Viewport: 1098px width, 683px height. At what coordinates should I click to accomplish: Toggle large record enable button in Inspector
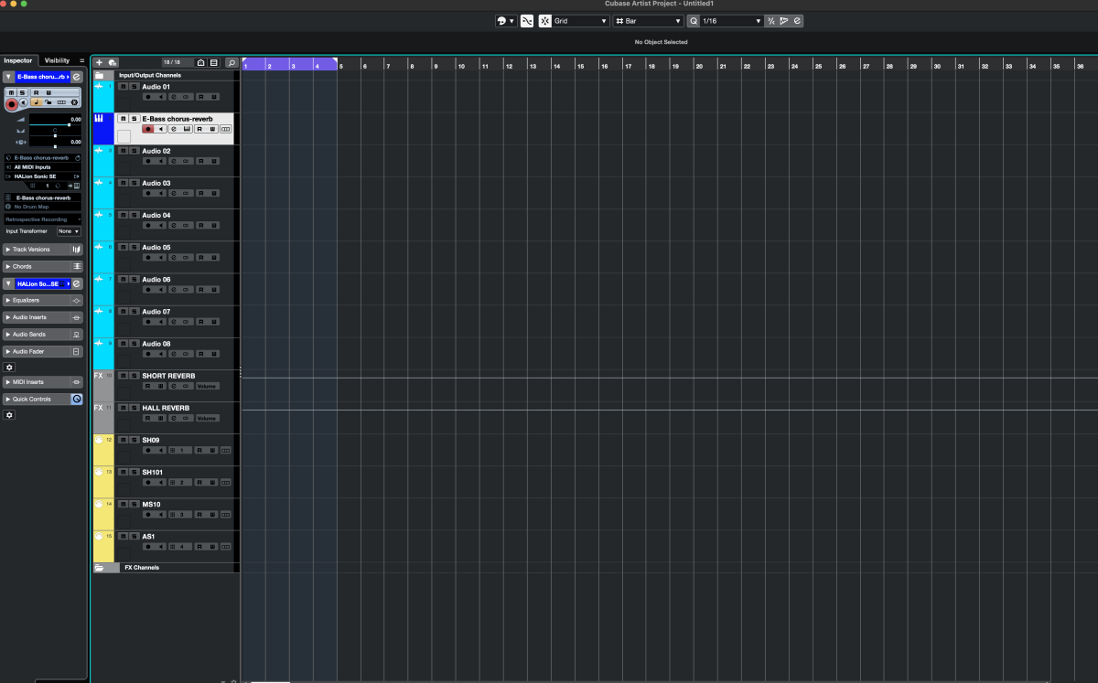pyautogui.click(x=12, y=103)
